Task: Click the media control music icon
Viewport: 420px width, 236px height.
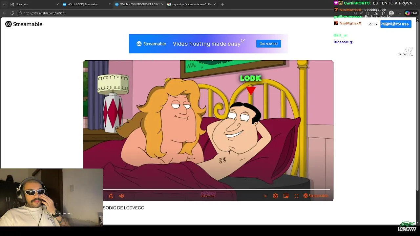Action: point(375,13)
